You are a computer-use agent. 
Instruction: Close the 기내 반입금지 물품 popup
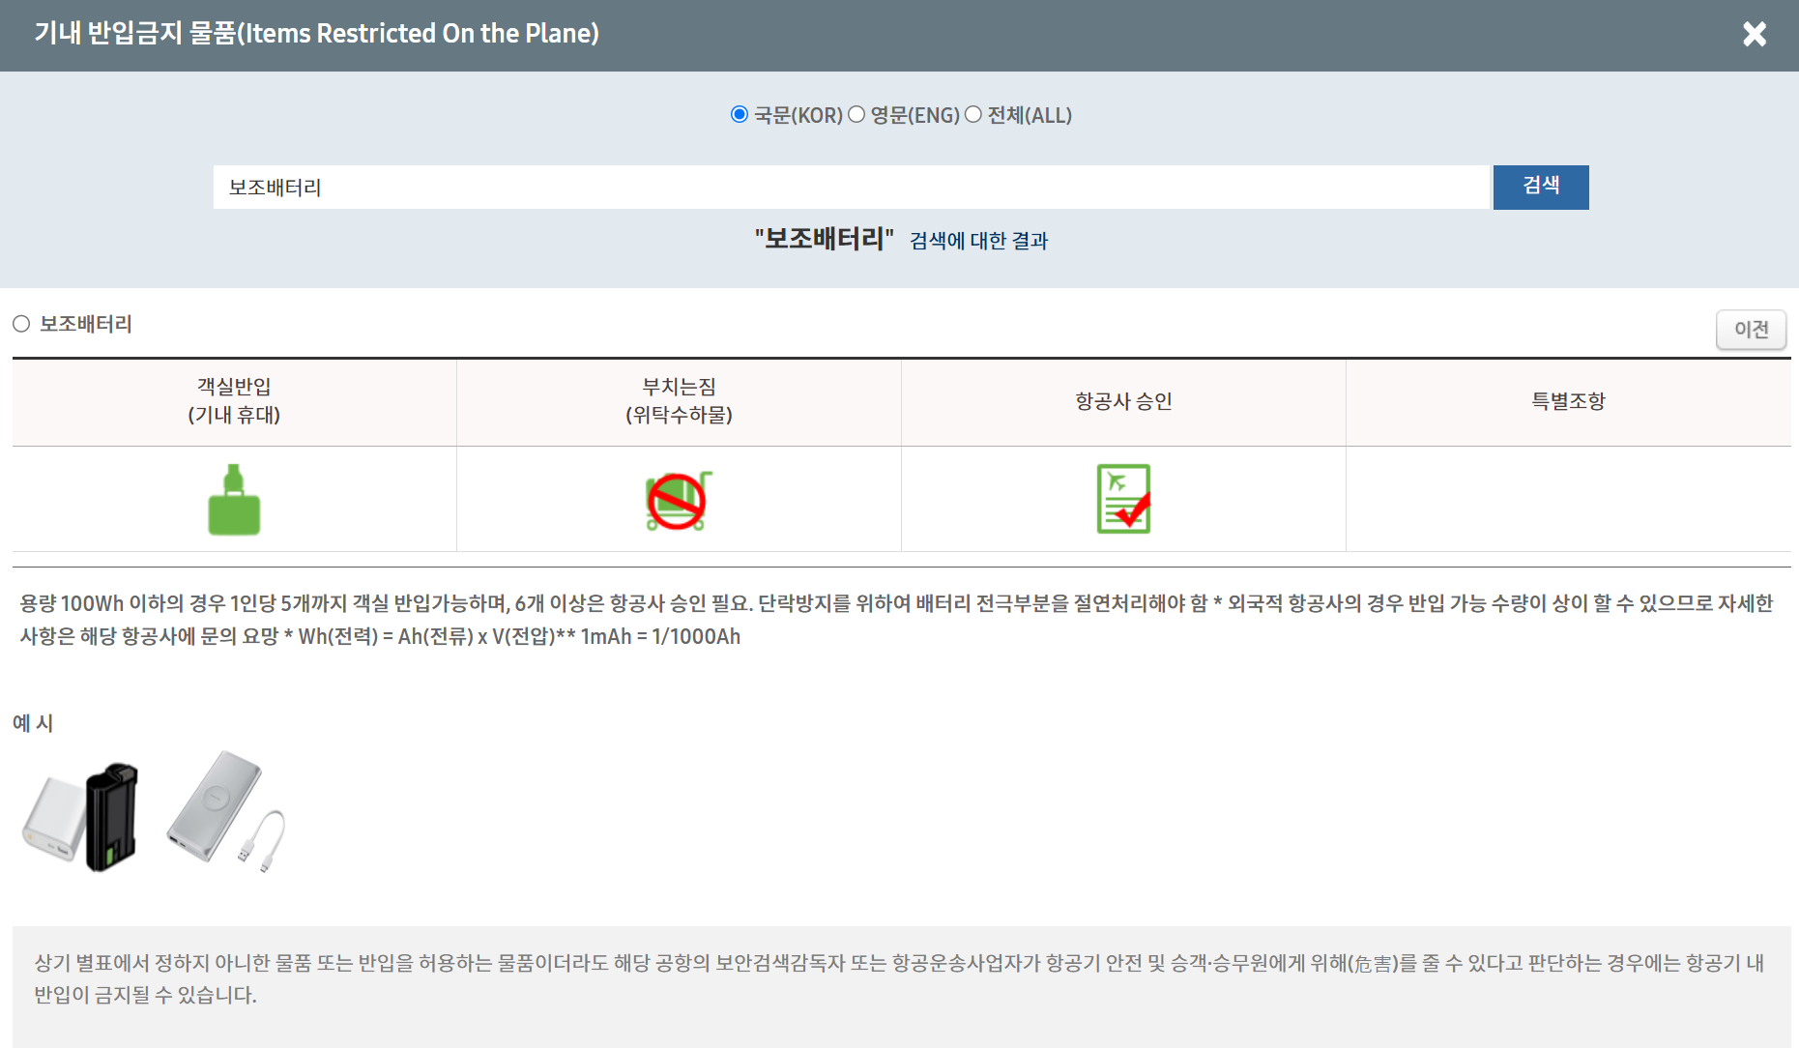tap(1755, 34)
